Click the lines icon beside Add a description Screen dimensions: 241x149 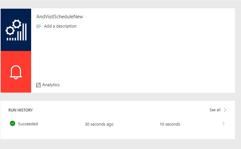click(x=39, y=26)
